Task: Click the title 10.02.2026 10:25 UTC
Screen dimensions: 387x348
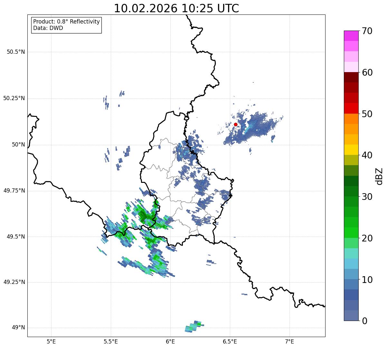Action: click(x=176, y=8)
